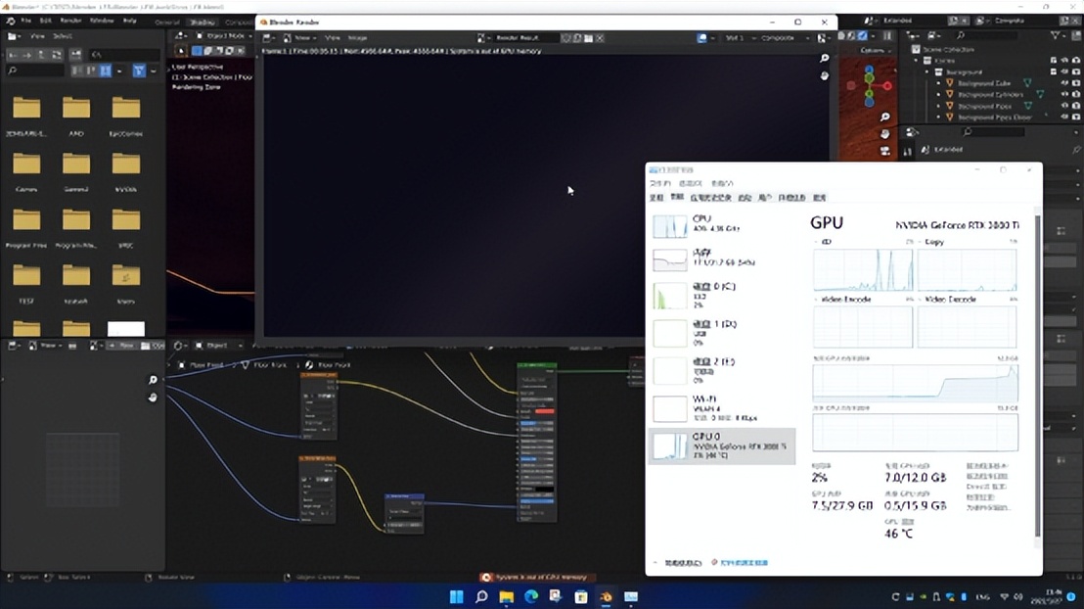The width and height of the screenshot is (1084, 609).
Task: Open file browser display settings dropdown arrow
Action: click(x=119, y=70)
